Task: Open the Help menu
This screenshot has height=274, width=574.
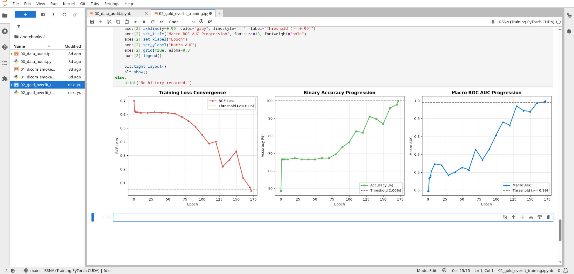Action: pyautogui.click(x=129, y=4)
